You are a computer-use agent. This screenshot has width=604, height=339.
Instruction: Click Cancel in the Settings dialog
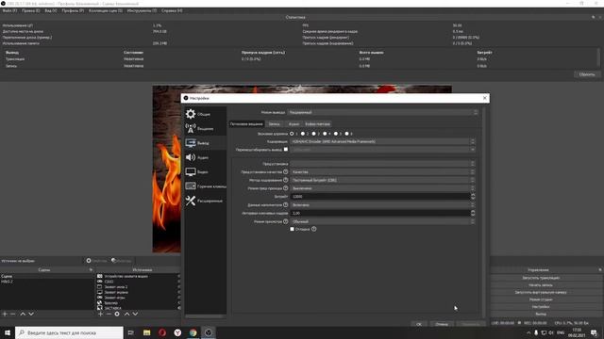coord(442,324)
